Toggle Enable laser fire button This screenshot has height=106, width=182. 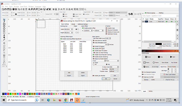pos(93,51)
